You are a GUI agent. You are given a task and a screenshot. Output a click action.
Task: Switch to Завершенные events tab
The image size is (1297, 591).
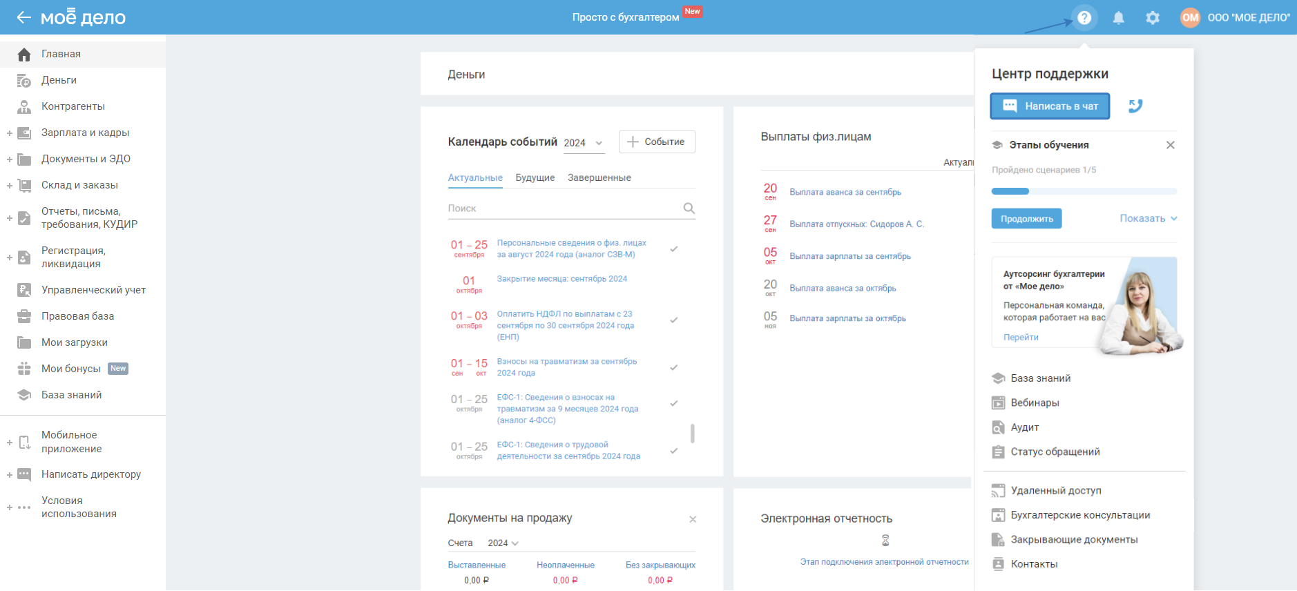[599, 177]
